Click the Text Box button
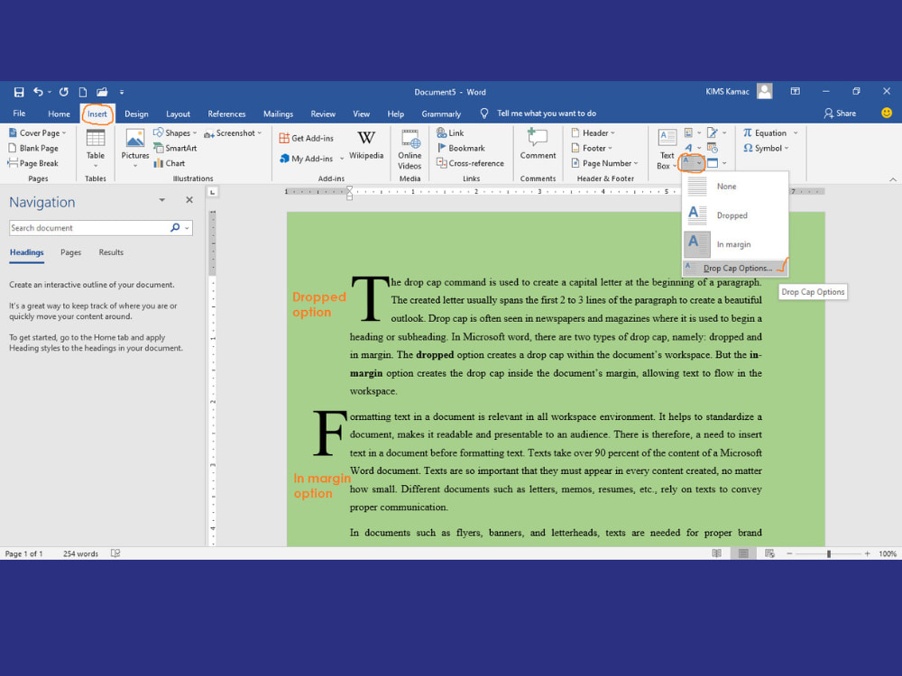The height and width of the screenshot is (676, 902). pyautogui.click(x=667, y=150)
